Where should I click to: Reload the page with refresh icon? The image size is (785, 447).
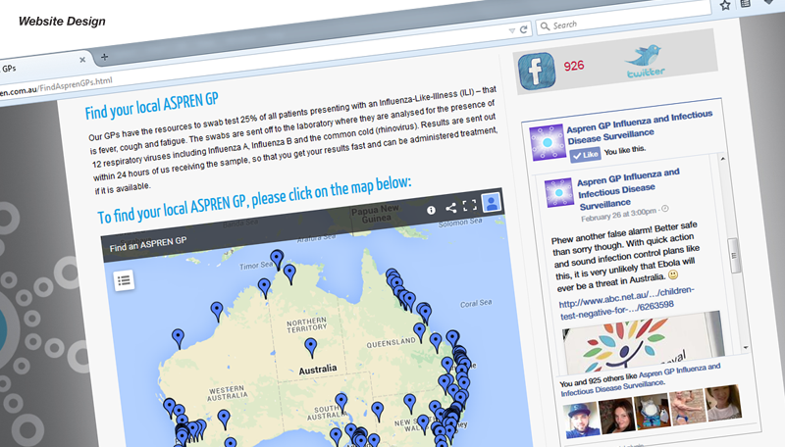524,29
